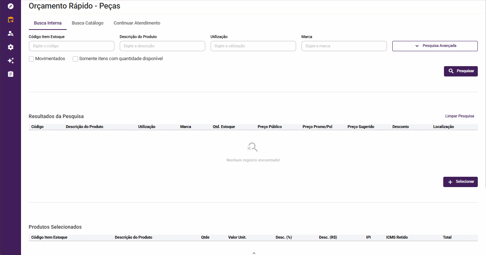Expand Pesquisa Avançada options

435,46
